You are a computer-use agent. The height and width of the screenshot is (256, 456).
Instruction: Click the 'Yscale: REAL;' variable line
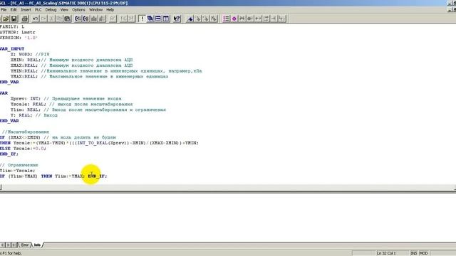(x=71, y=105)
